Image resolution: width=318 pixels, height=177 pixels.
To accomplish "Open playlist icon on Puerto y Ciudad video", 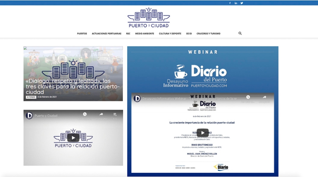I will pyautogui.click(x=115, y=114).
